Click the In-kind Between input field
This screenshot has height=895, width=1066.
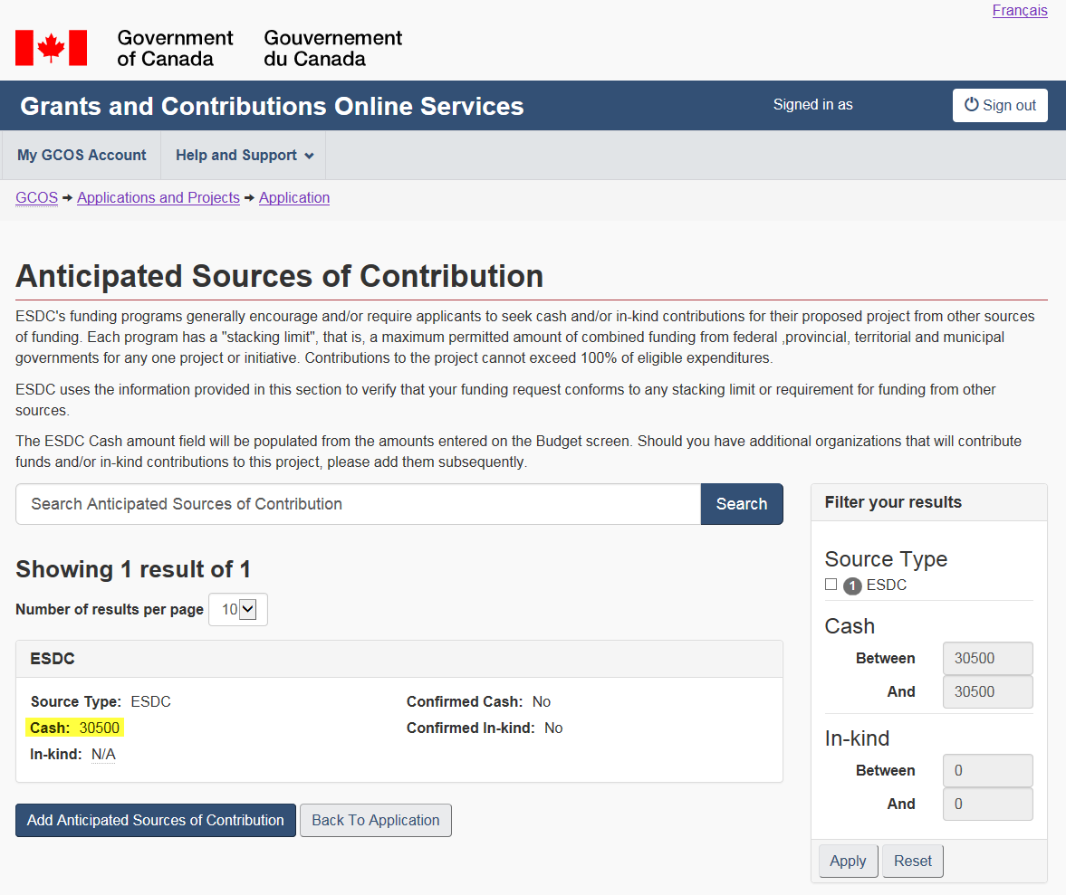987,771
